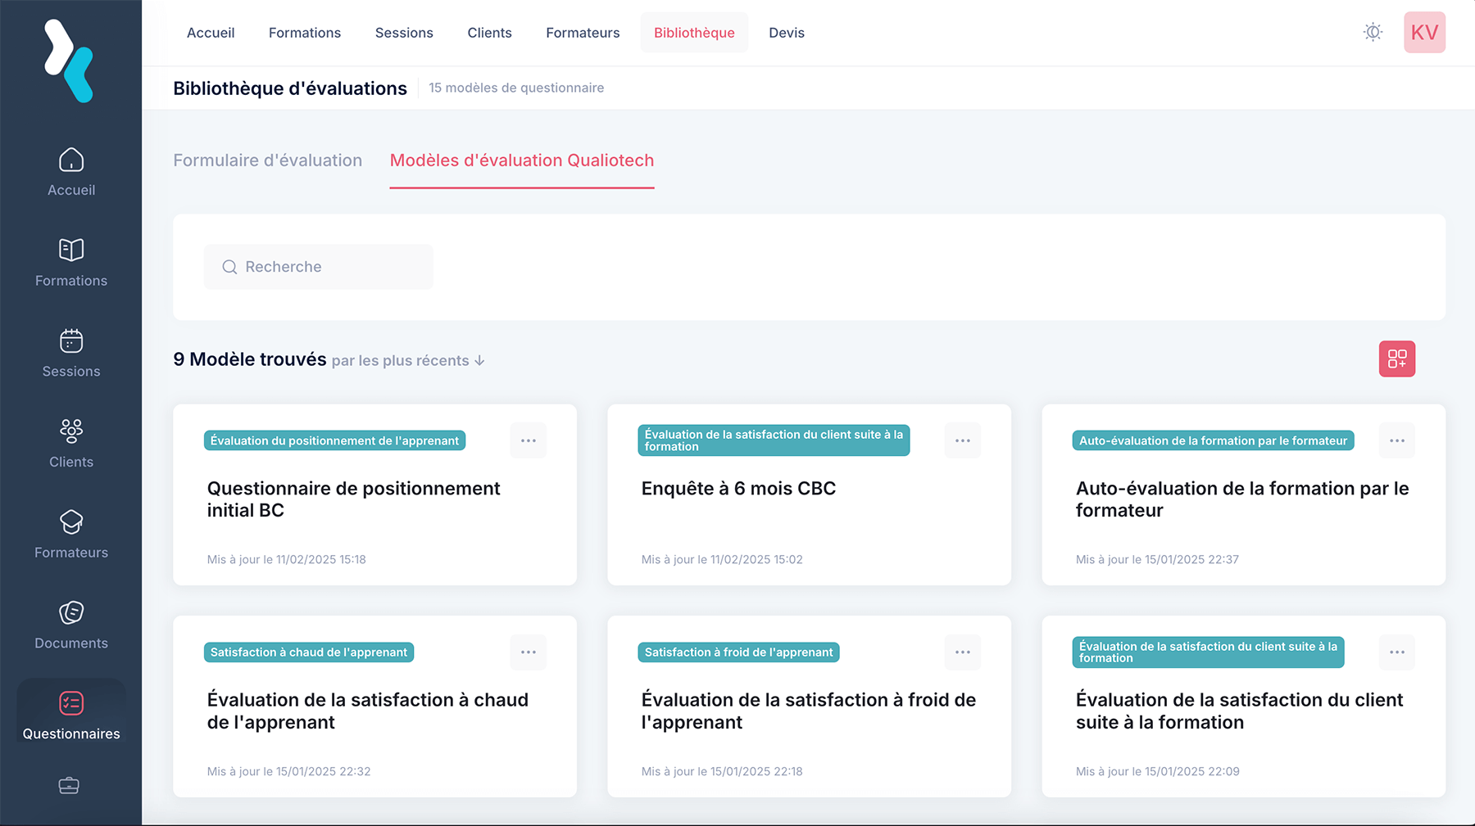1475x826 pixels.
Task: Open Formateurs graduation cap icon in sidebar
Action: click(71, 522)
